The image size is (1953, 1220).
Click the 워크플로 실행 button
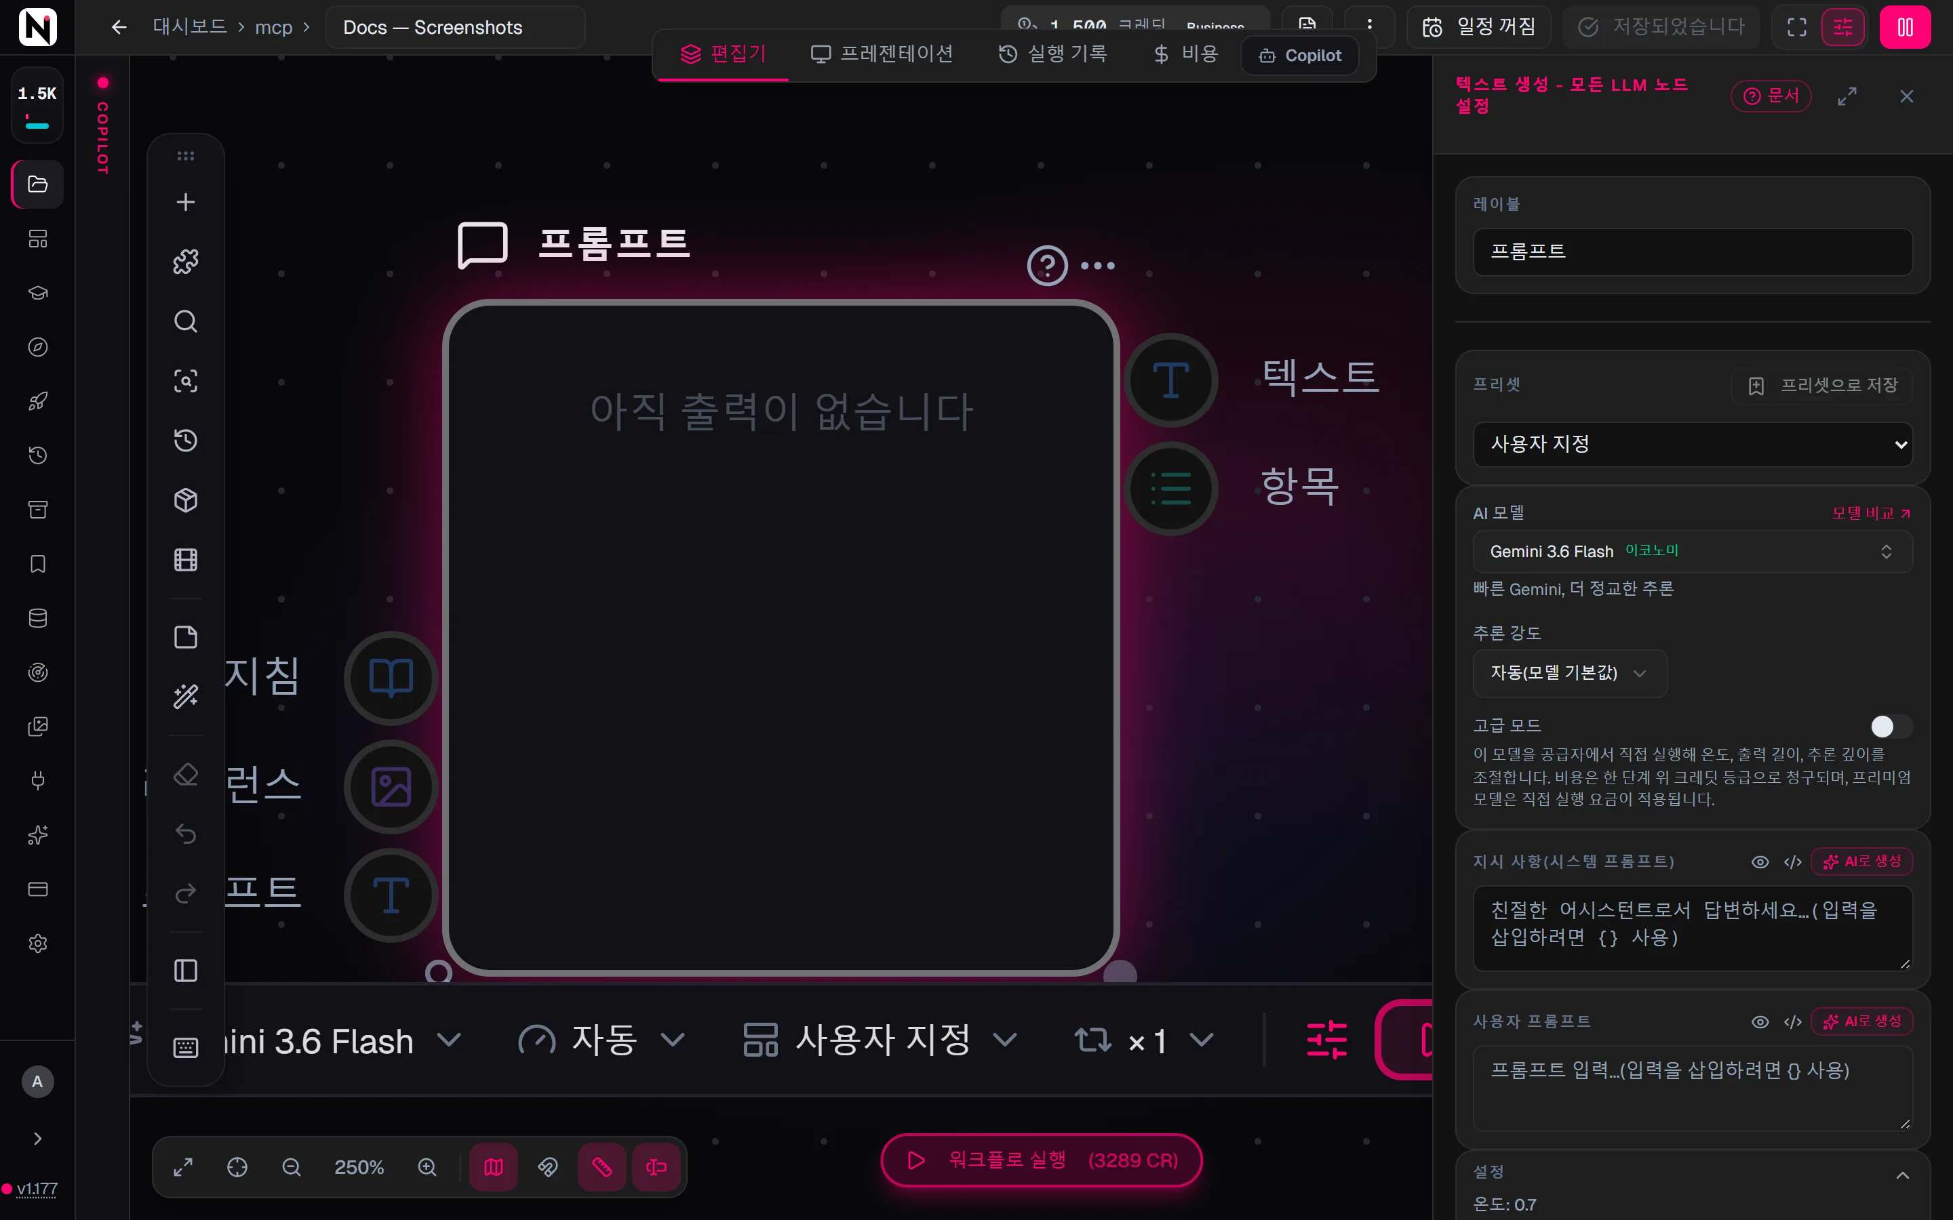tap(1041, 1160)
